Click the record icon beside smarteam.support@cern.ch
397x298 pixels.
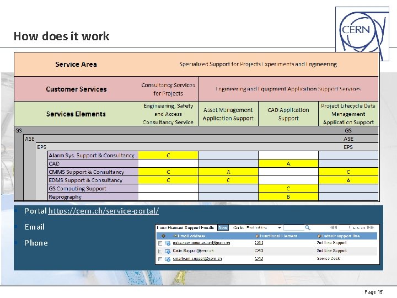pyautogui.click(x=168, y=259)
